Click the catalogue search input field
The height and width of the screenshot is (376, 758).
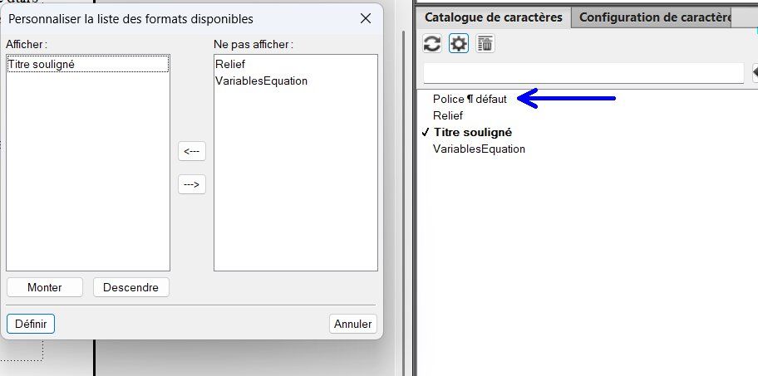click(583, 73)
